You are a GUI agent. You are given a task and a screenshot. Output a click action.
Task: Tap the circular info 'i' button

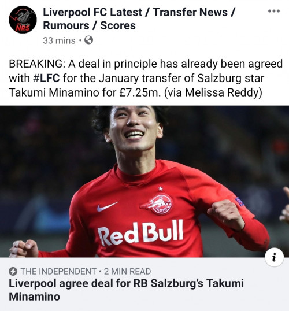point(274,257)
